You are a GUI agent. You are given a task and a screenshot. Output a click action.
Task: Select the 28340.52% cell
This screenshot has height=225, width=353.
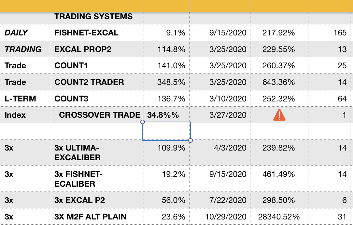point(279,217)
